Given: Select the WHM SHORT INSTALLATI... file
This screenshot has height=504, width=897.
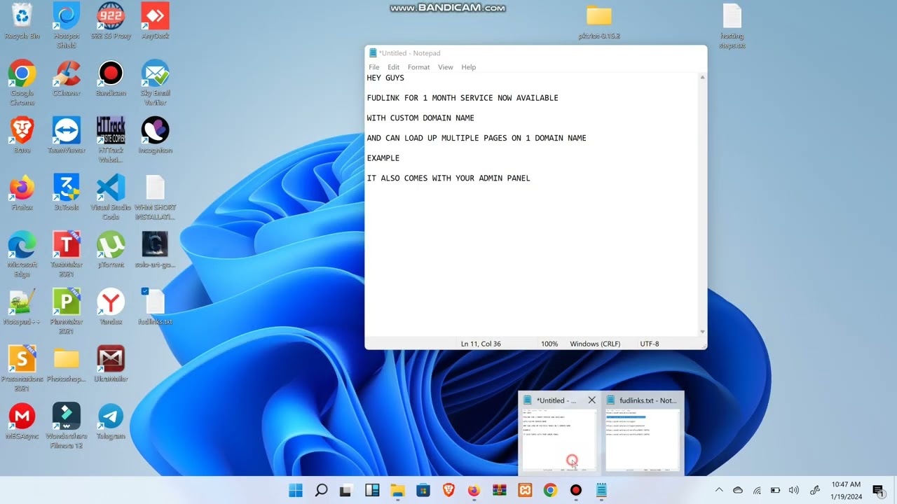Looking at the screenshot, I should (x=155, y=197).
